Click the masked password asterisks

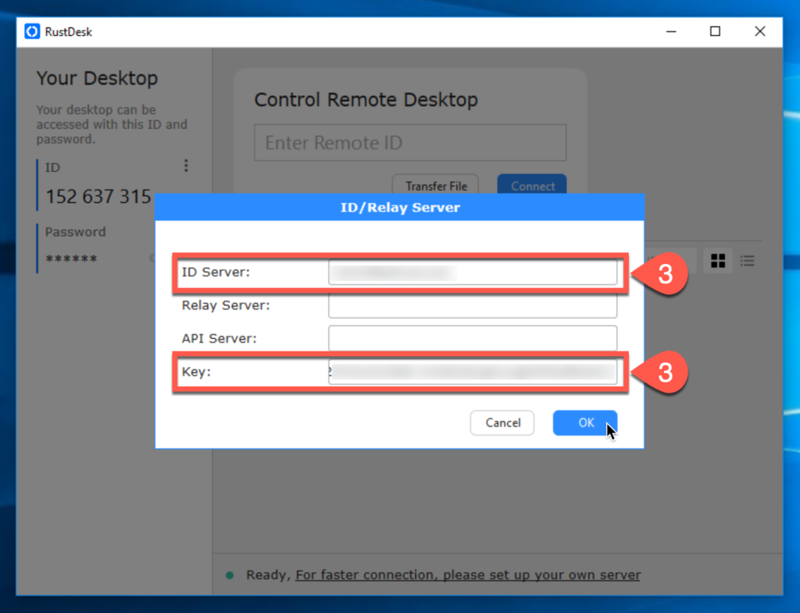pos(71,259)
